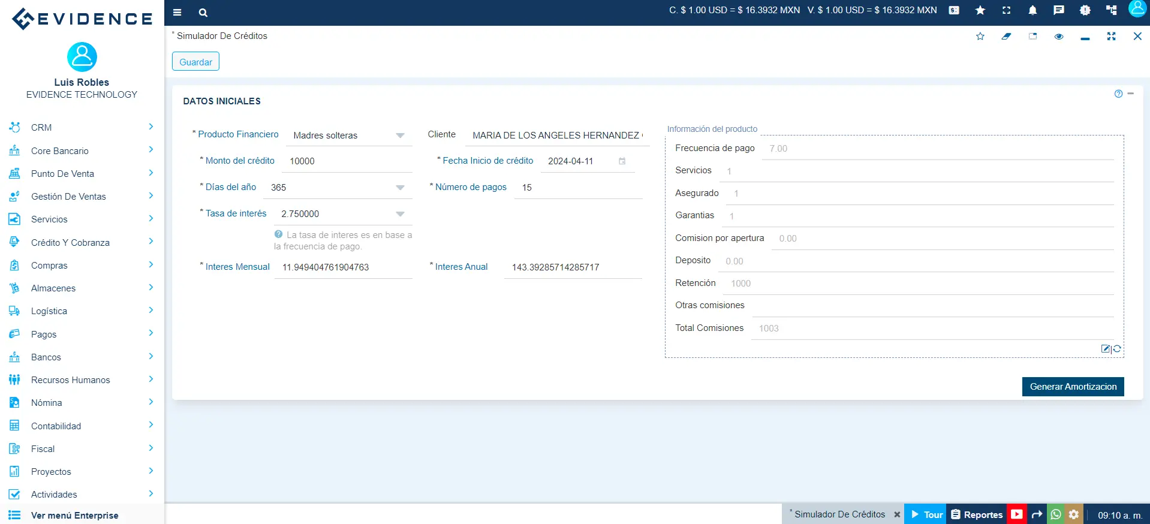Click the refresh icon in product info panel

tap(1117, 349)
